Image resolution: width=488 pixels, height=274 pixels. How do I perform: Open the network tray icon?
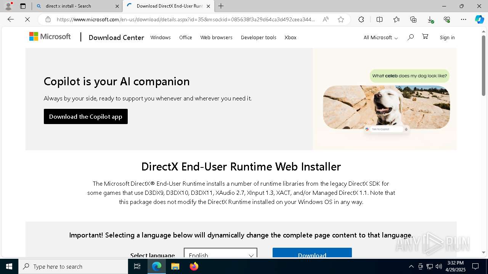[430, 266]
